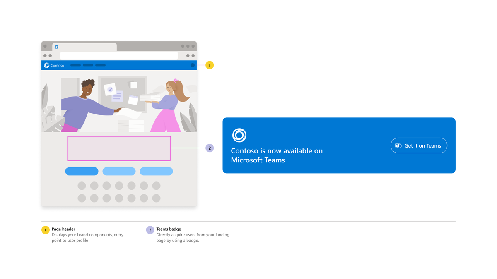Click the yellow 1 marker beside the page header
This screenshot has height=279, width=497.
[x=210, y=65]
